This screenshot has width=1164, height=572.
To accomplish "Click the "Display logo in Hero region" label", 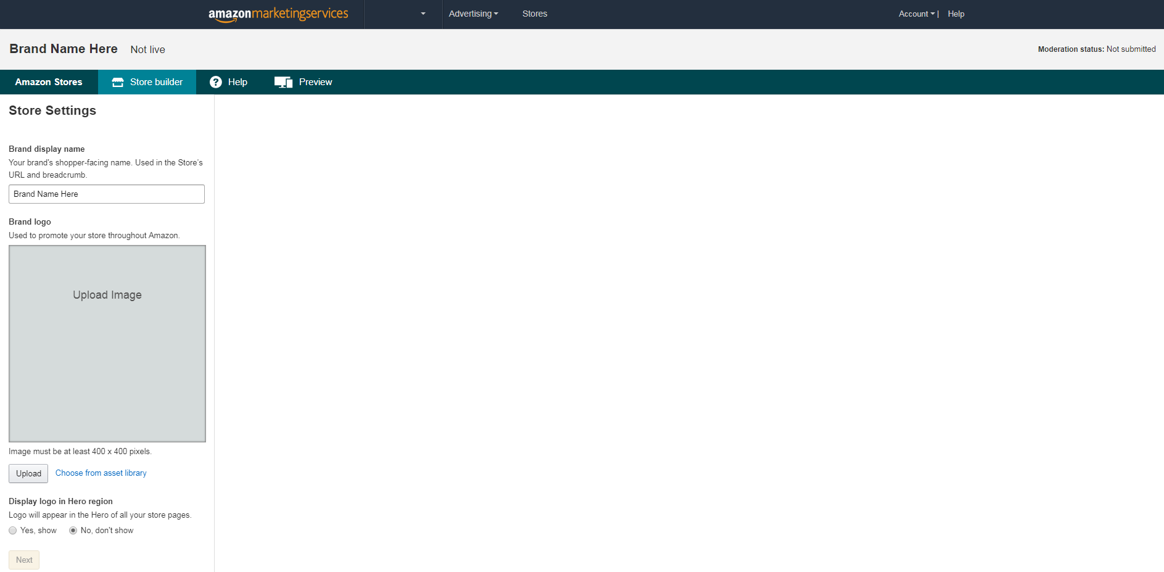I will (60, 502).
